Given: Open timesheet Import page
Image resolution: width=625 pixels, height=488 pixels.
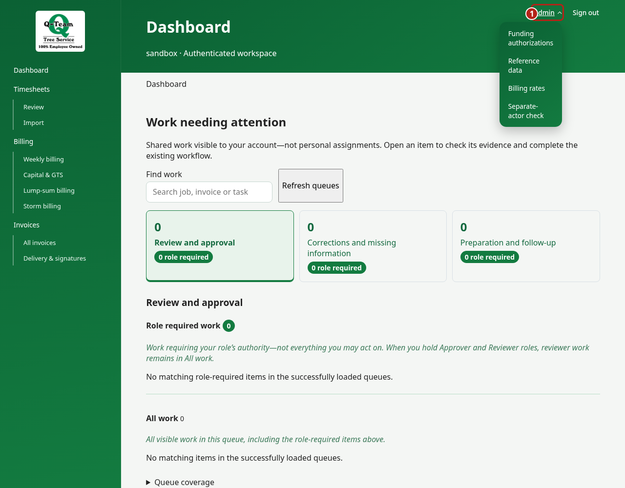Looking at the screenshot, I should pyautogui.click(x=34, y=122).
